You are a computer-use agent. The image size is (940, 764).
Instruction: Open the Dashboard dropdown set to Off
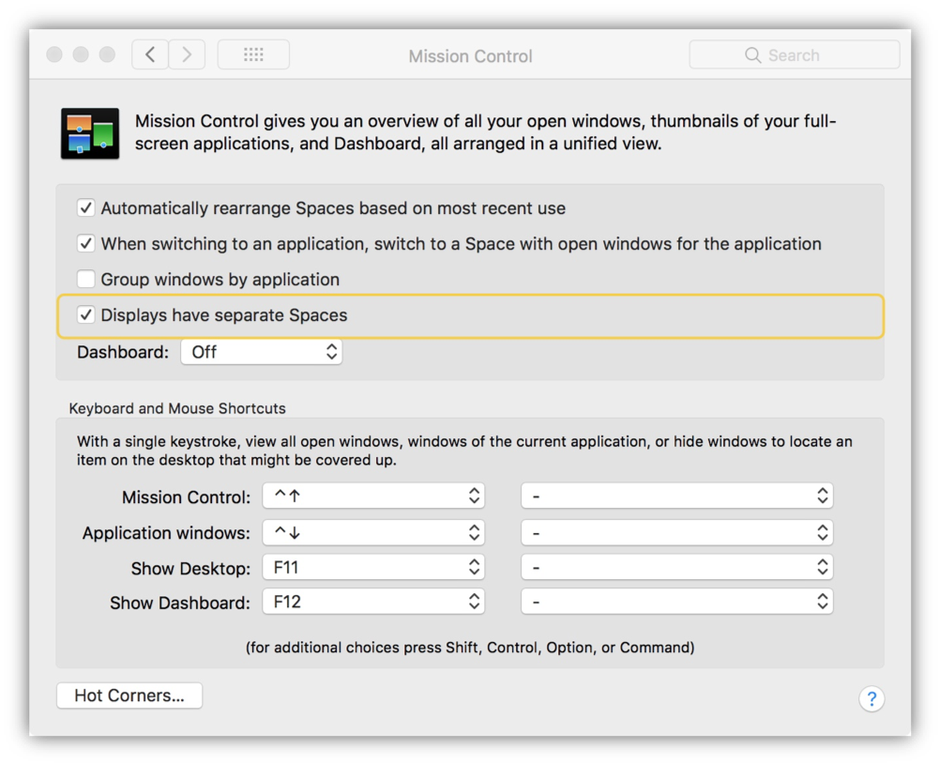(261, 352)
